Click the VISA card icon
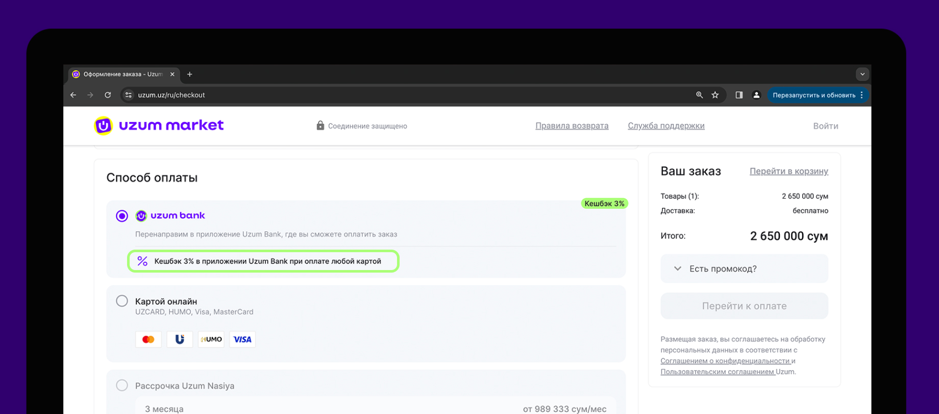Viewport: 939px width, 414px height. coord(242,339)
